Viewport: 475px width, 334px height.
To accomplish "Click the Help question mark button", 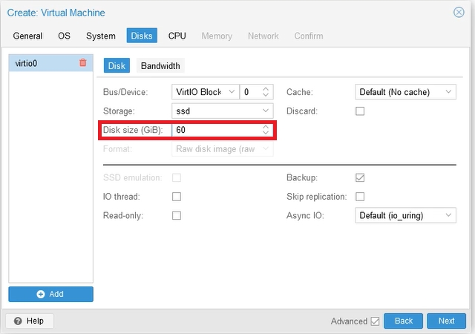I will 29,321.
